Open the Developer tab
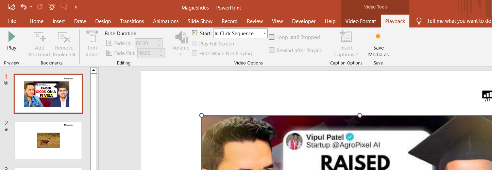Image resolution: width=492 pixels, height=170 pixels. (x=304, y=21)
